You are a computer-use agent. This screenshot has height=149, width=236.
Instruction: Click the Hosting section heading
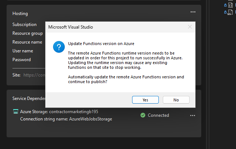20,14
